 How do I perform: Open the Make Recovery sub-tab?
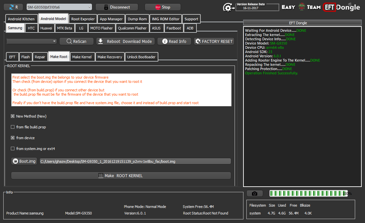click(x=110, y=57)
